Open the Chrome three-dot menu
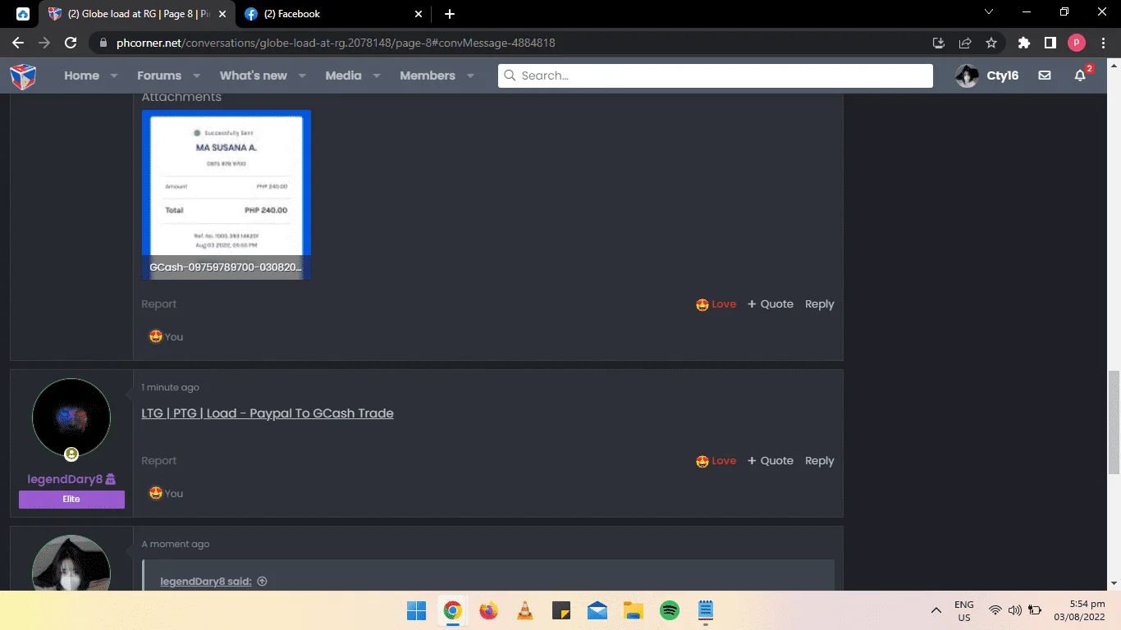 click(1104, 43)
